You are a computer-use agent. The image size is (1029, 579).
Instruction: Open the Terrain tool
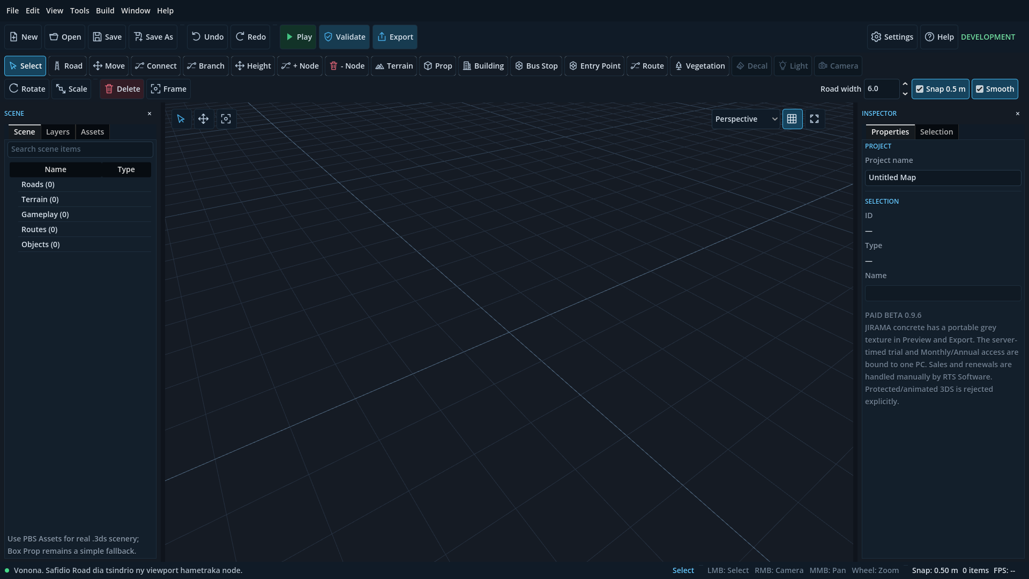click(394, 66)
